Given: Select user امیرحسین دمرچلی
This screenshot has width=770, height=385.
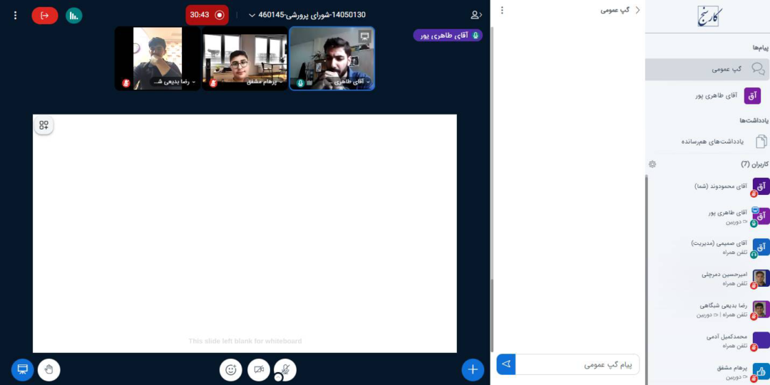Looking at the screenshot, I should point(710,278).
